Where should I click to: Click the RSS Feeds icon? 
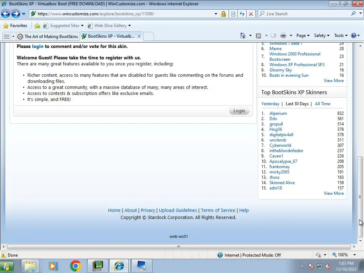coord(258,36)
